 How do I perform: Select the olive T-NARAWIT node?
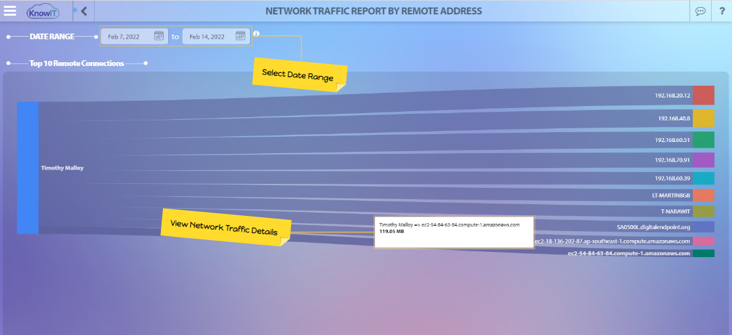[703, 211]
